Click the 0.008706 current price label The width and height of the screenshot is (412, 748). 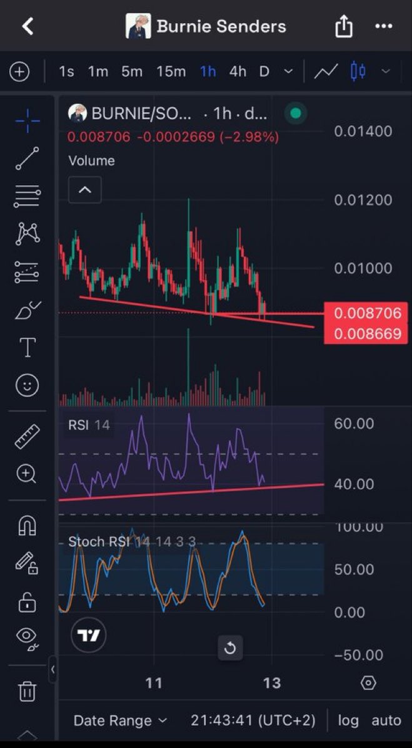click(x=366, y=313)
